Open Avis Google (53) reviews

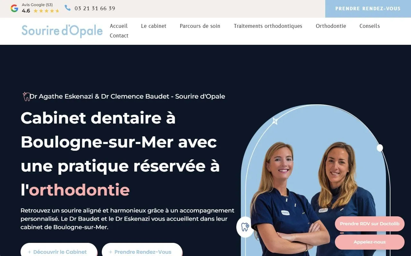pos(37,5)
